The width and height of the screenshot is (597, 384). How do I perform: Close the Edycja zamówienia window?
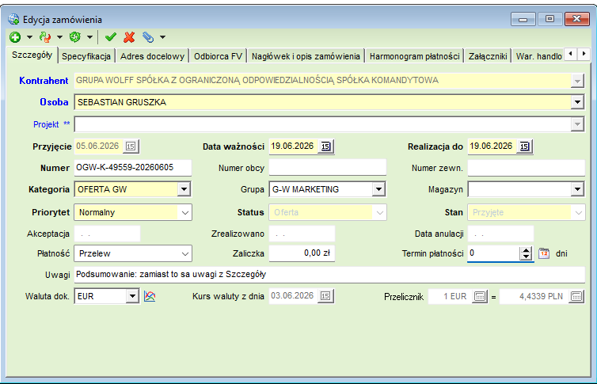[x=577, y=19]
